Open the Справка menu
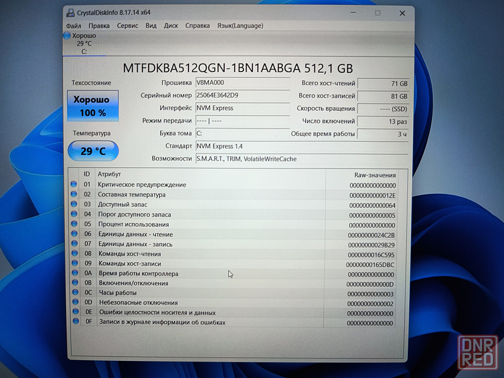Viewport: 504px width, 378px height. point(198,26)
